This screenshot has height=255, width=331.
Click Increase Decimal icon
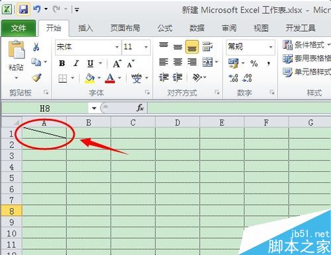click(x=233, y=78)
